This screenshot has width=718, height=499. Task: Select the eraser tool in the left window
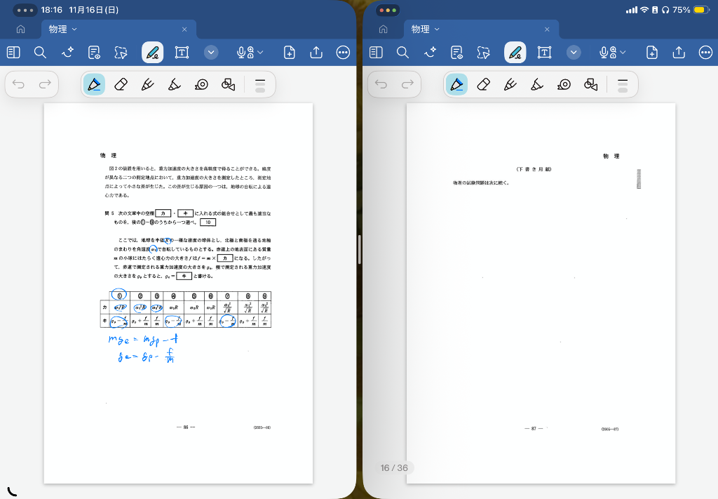click(121, 84)
